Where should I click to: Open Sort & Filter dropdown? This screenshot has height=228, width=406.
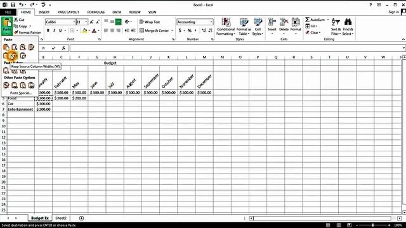pyautogui.click(x=336, y=27)
